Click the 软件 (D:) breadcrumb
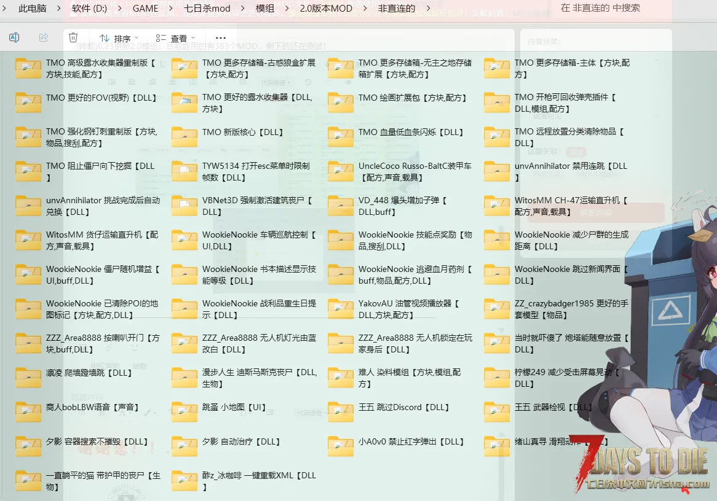 pyautogui.click(x=89, y=8)
